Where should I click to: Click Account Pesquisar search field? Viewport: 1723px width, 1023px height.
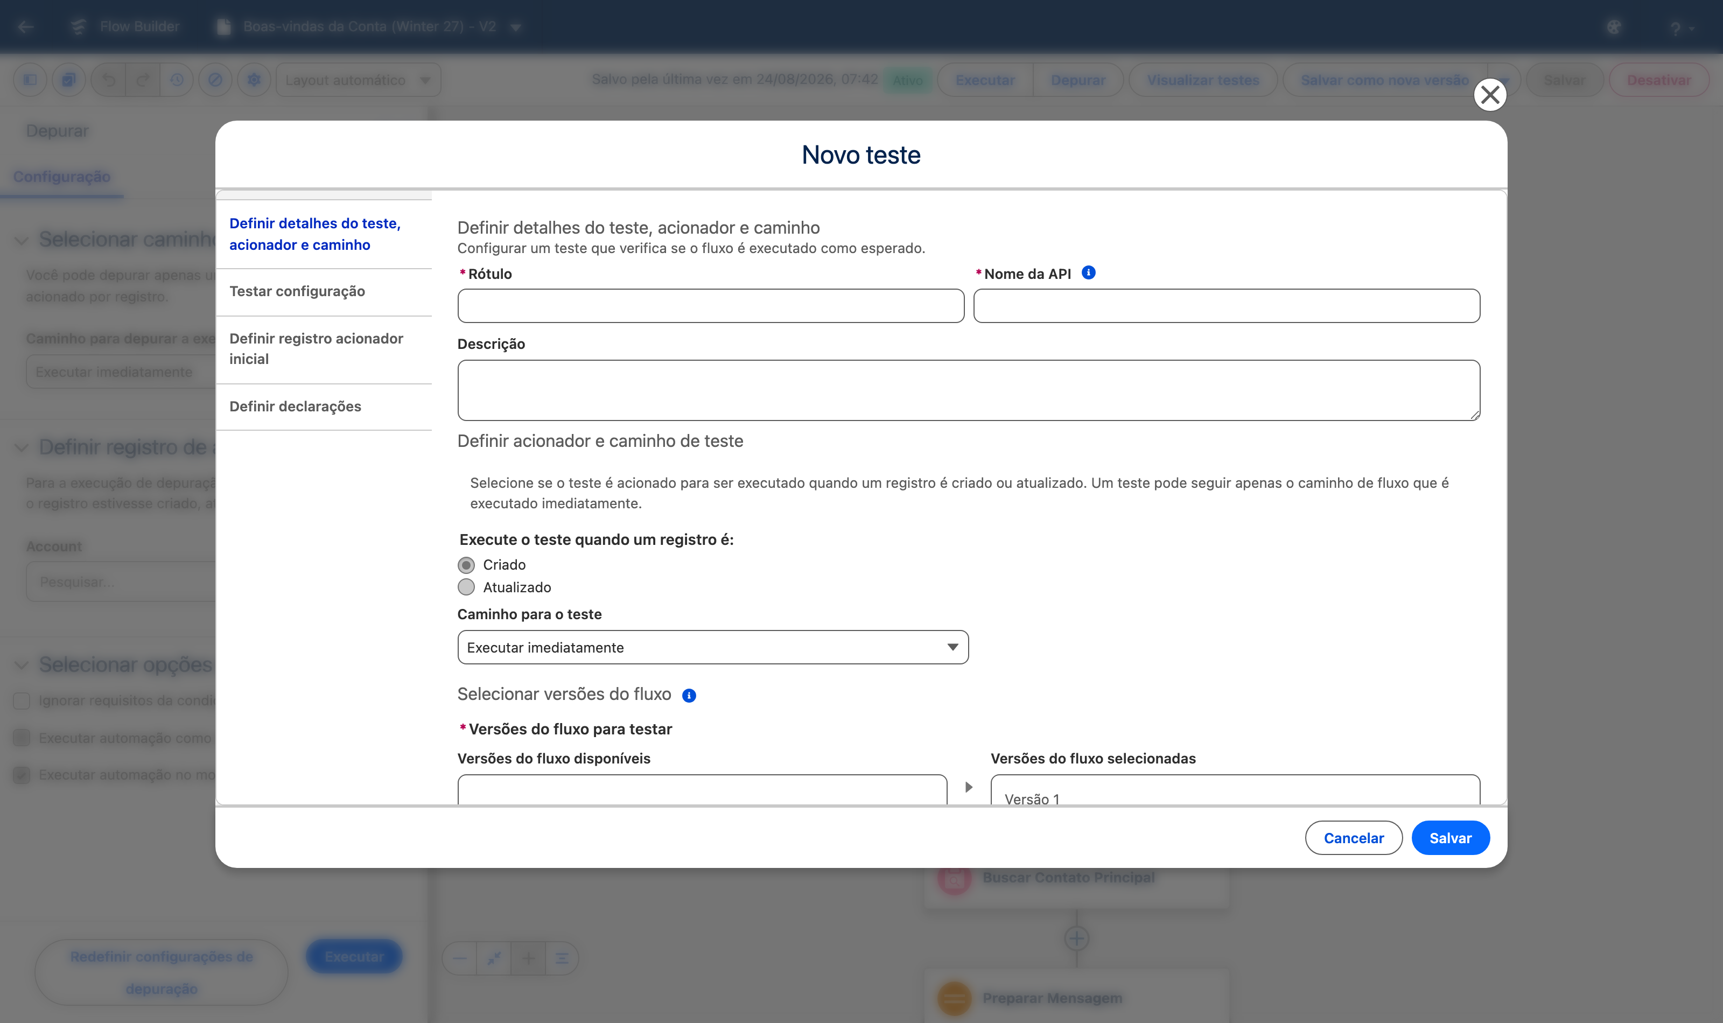pyautogui.click(x=121, y=582)
